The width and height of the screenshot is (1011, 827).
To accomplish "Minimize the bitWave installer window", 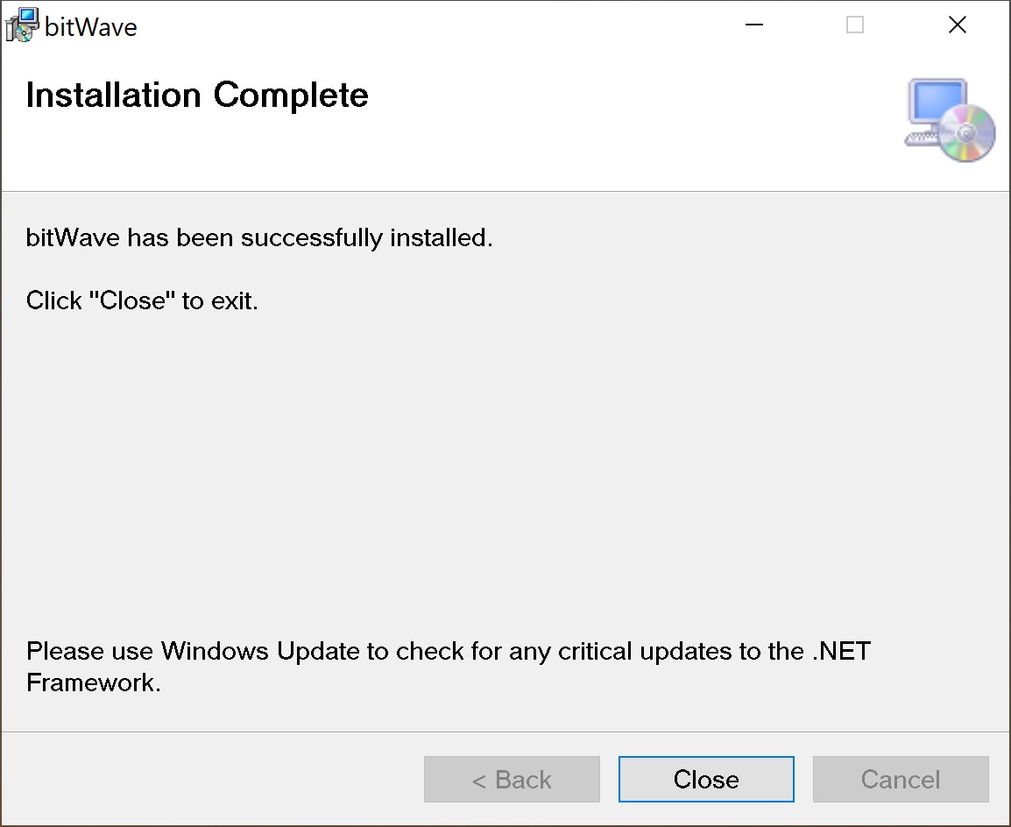I will coord(753,25).
